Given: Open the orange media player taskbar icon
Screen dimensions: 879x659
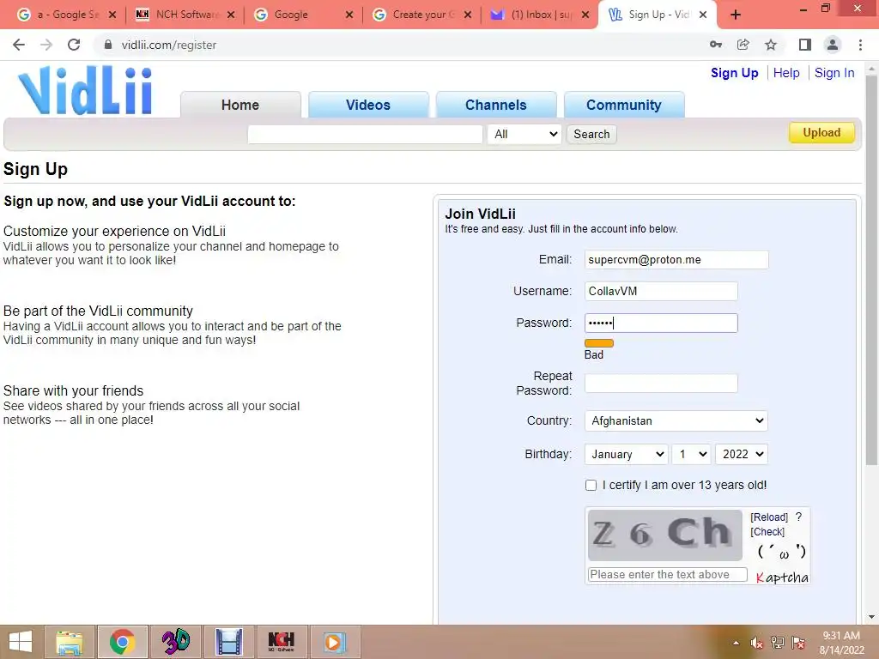Looking at the screenshot, I should click(x=334, y=642).
